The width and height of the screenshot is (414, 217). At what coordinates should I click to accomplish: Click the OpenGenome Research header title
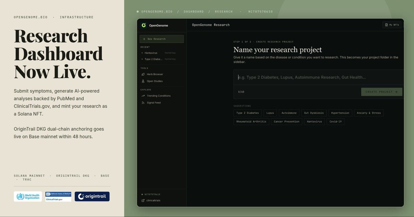[211, 25]
